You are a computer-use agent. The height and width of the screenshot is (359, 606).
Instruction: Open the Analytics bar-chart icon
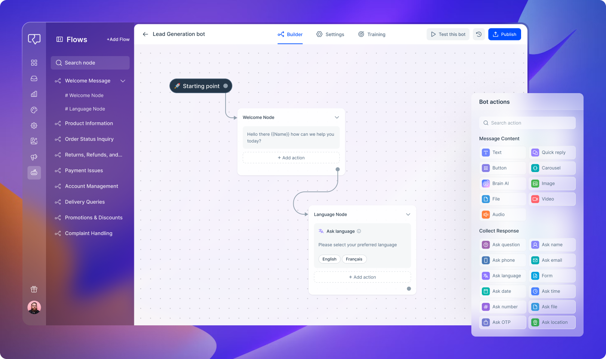34,94
